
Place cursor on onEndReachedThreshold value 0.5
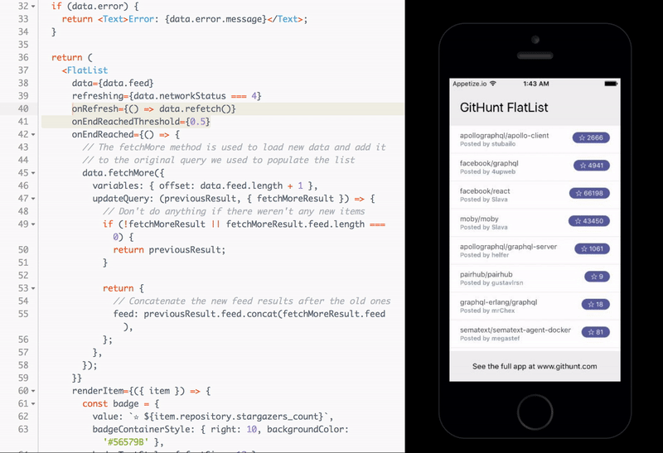coord(198,122)
